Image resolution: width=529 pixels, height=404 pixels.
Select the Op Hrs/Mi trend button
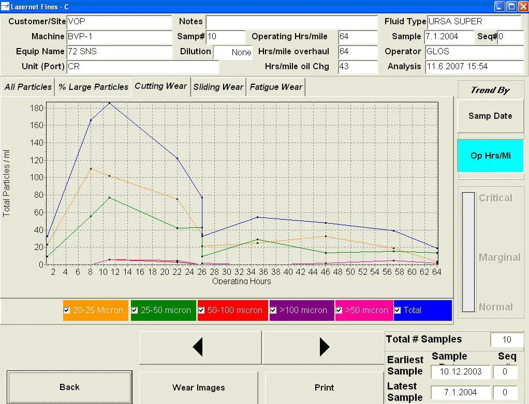pos(490,156)
